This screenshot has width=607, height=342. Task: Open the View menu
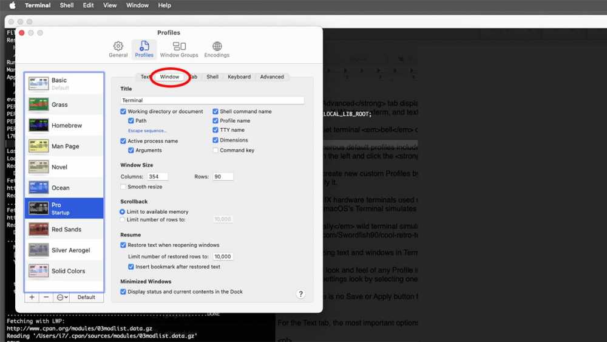[x=110, y=5]
